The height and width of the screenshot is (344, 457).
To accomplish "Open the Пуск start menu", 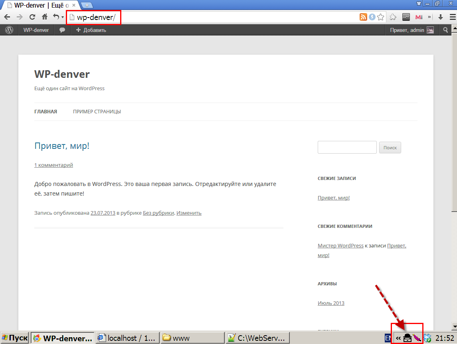I will coord(15,338).
